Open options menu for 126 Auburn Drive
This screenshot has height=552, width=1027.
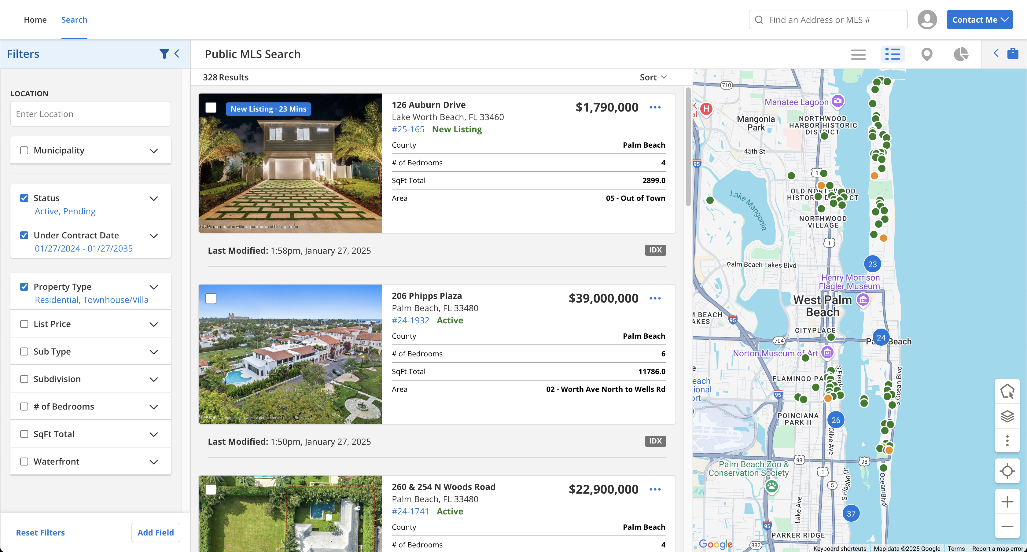click(x=655, y=107)
